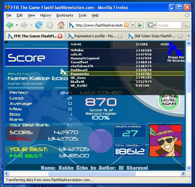Click the Google search input field
This screenshot has height=187, width=195.
click(169, 25)
